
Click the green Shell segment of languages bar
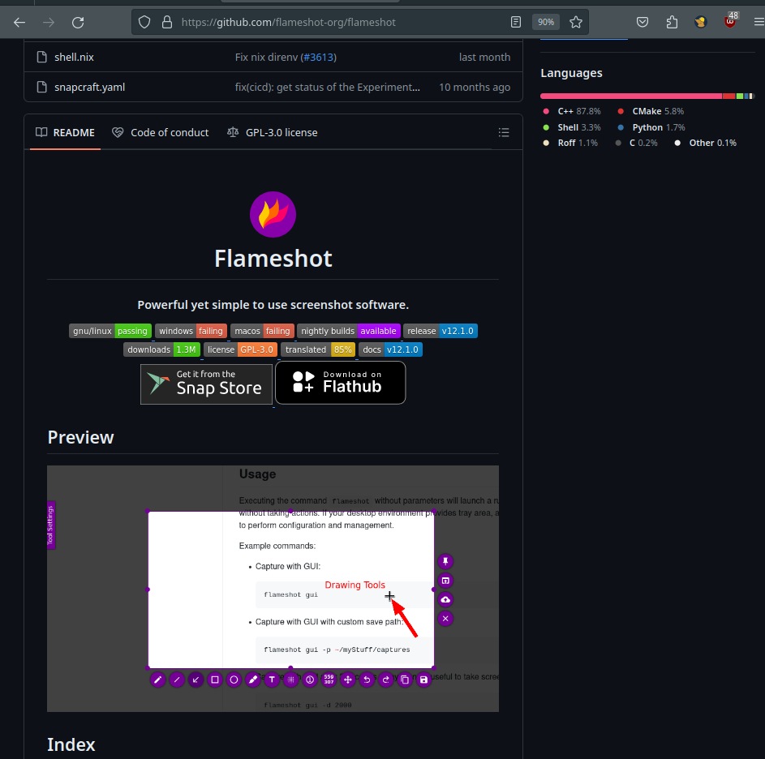click(740, 96)
